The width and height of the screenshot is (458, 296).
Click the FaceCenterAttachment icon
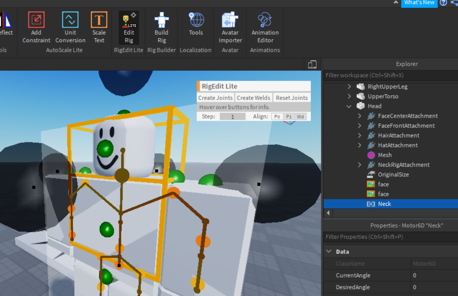point(371,116)
